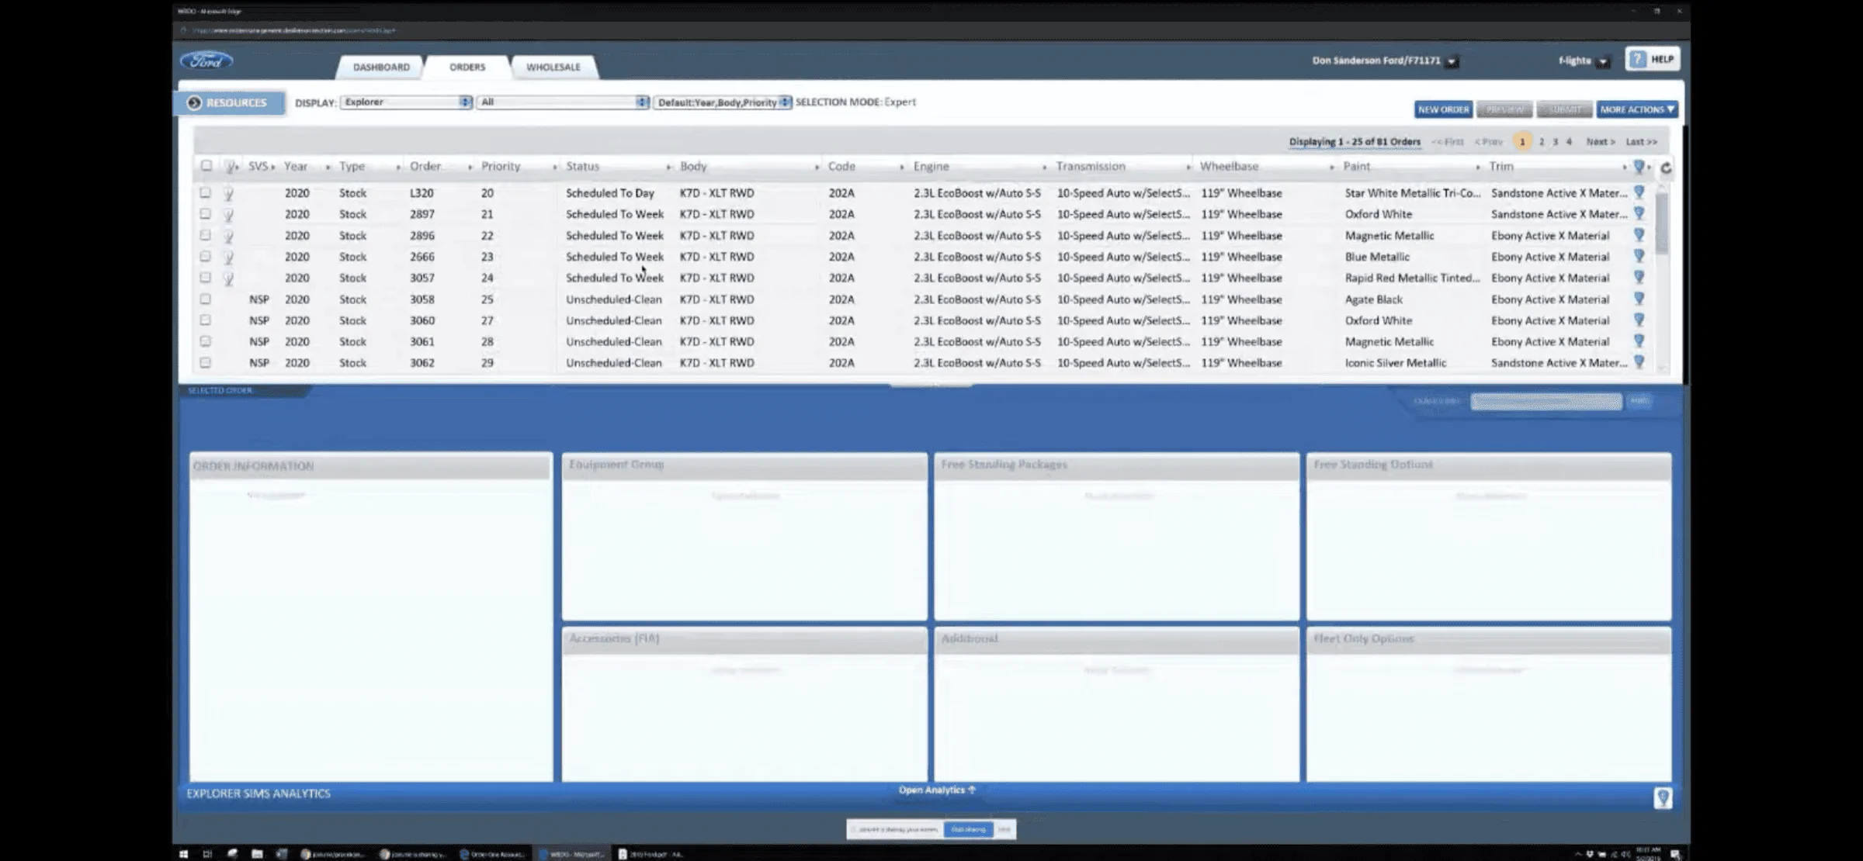The width and height of the screenshot is (1863, 861).
Task: Open the Status column menu arrow
Action: coord(668,167)
